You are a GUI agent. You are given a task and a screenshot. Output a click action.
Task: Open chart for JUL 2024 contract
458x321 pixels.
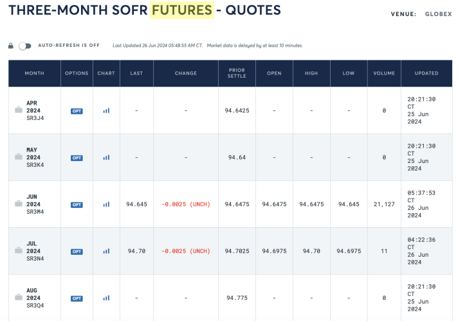[x=106, y=251]
